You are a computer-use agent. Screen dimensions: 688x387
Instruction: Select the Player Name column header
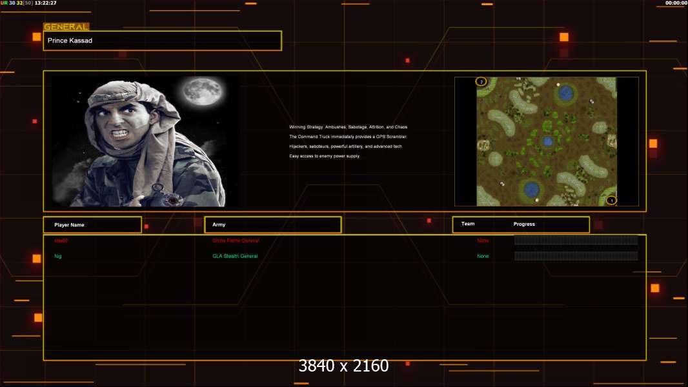click(92, 225)
